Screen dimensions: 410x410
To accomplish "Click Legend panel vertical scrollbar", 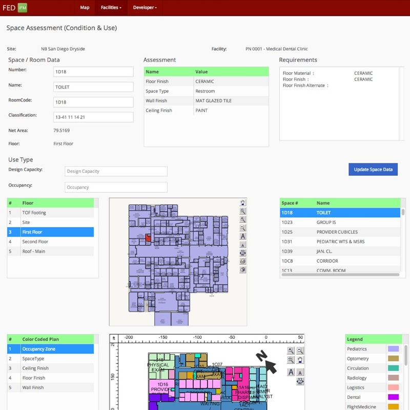I will pyautogui.click(x=406, y=355).
